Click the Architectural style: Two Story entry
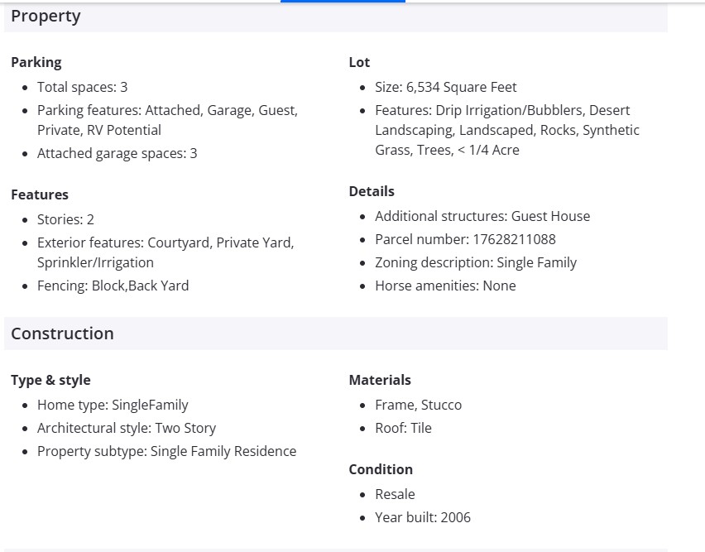 point(127,428)
